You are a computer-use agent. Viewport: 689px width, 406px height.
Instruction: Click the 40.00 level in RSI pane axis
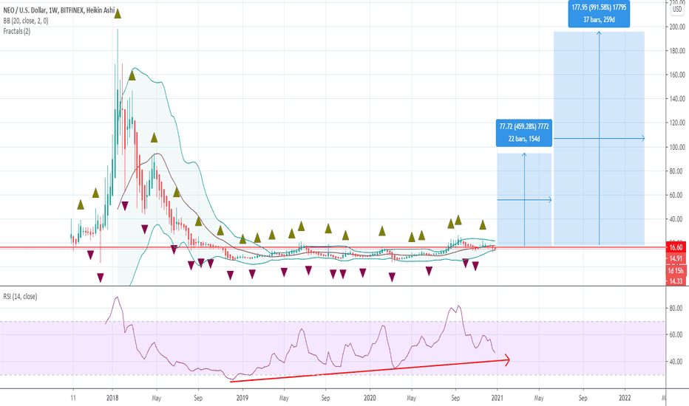pos(676,362)
